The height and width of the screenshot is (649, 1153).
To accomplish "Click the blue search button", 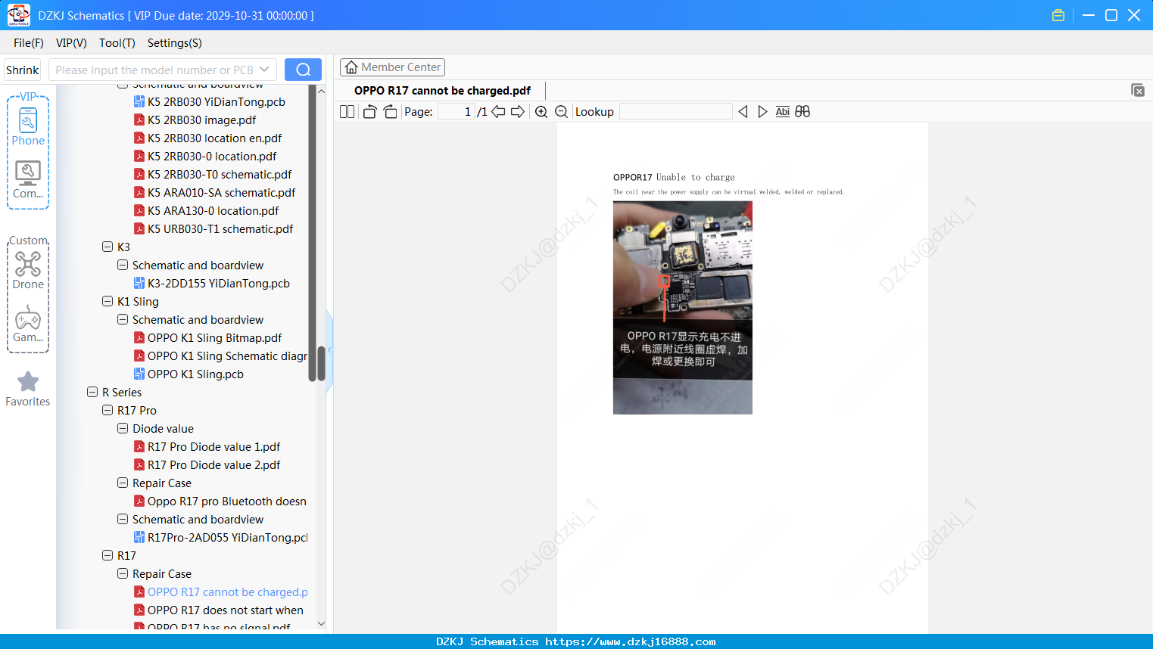I will pos(303,70).
